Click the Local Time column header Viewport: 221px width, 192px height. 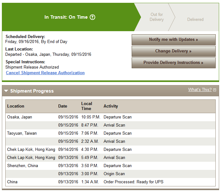[87, 106]
